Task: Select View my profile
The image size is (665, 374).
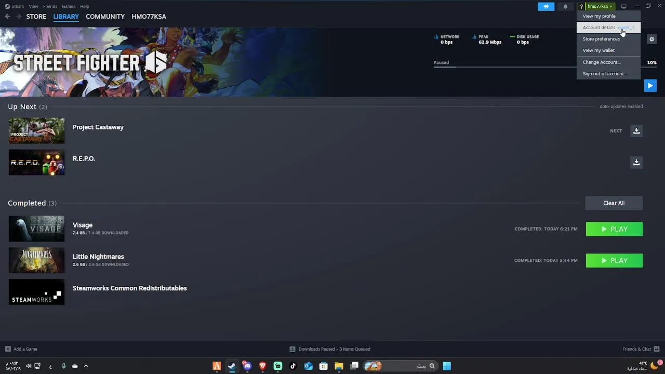Action: (608, 16)
